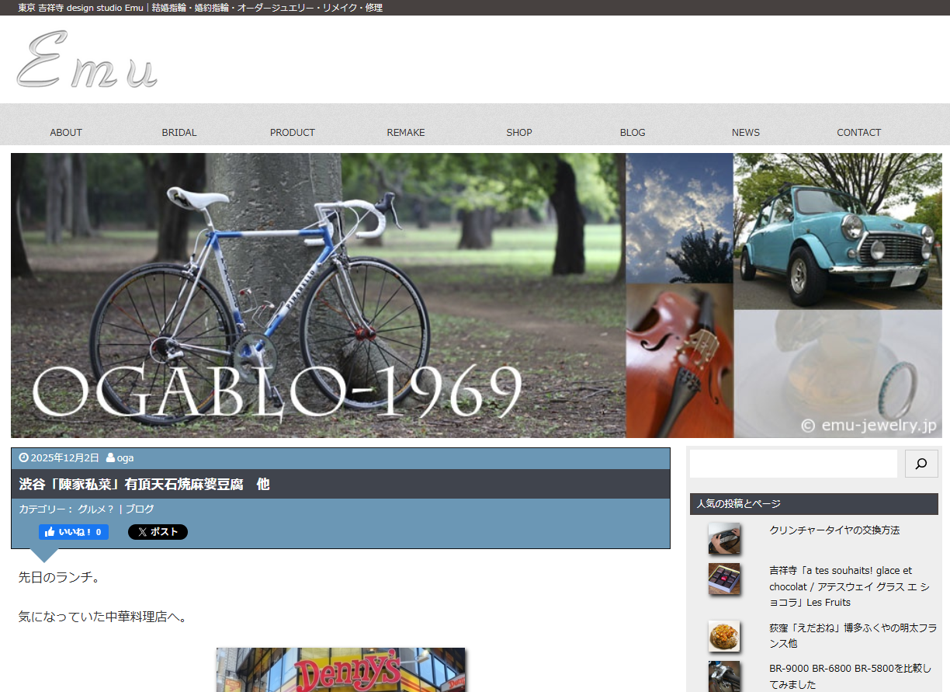Open the 渋谷「陳家私菜」post title
The width and height of the screenshot is (950, 692).
144,484
